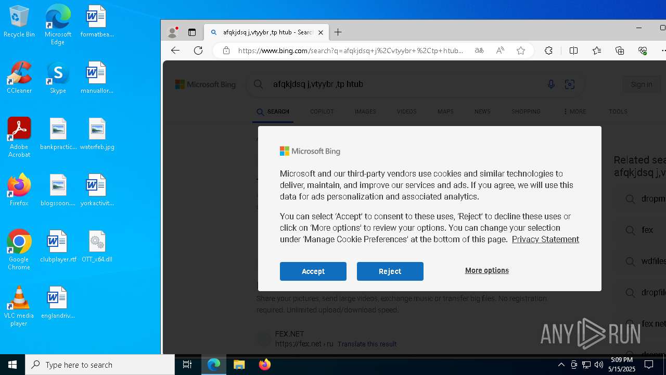
Task: Click the Edge profile avatar icon
Action: [x=172, y=32]
